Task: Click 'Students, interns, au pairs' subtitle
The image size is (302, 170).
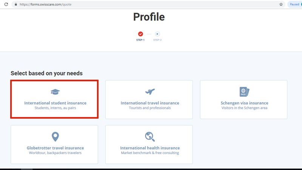Action: (x=55, y=108)
